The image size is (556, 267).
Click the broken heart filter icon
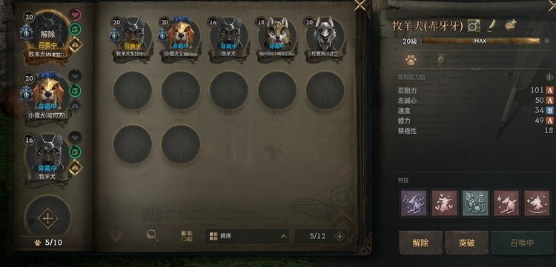tap(116, 236)
